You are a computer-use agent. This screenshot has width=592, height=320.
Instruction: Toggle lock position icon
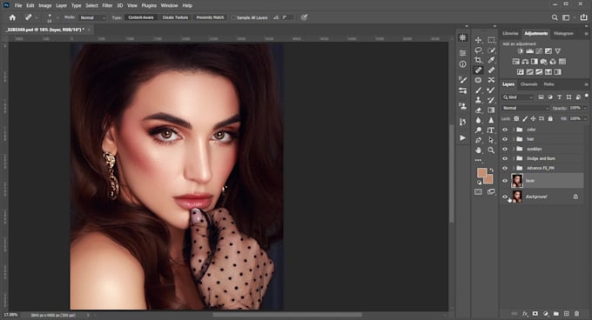tap(533, 119)
